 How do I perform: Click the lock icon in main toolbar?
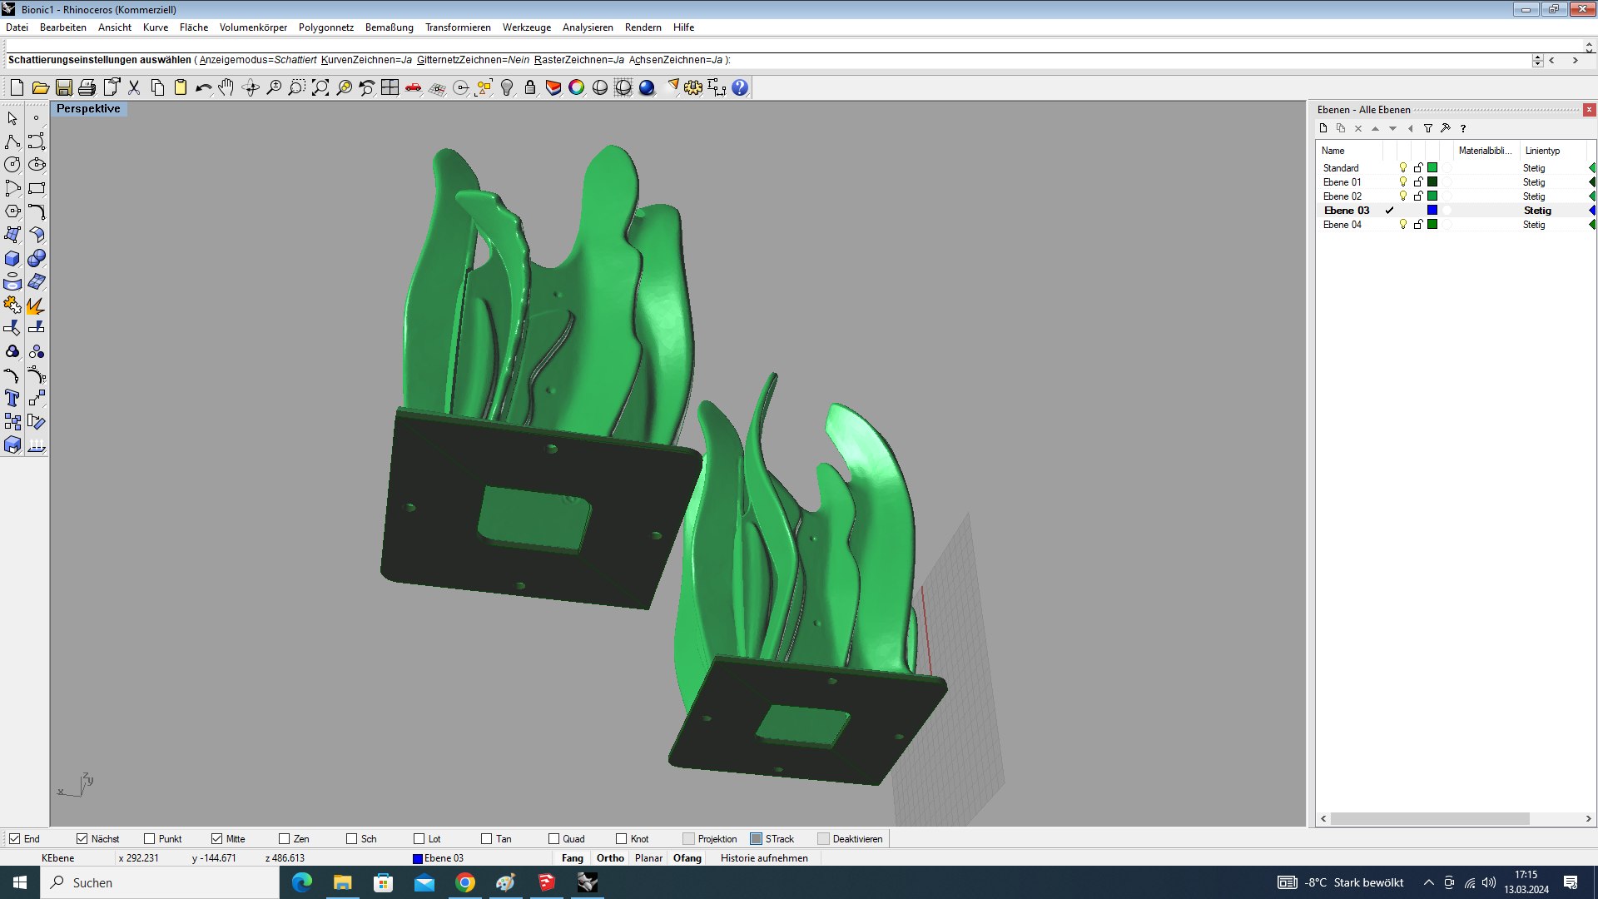[x=530, y=87]
